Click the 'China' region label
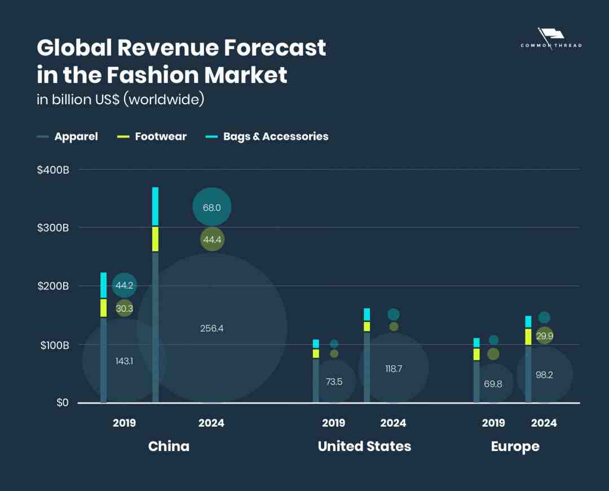This screenshot has height=491, width=609. pyautogui.click(x=169, y=446)
